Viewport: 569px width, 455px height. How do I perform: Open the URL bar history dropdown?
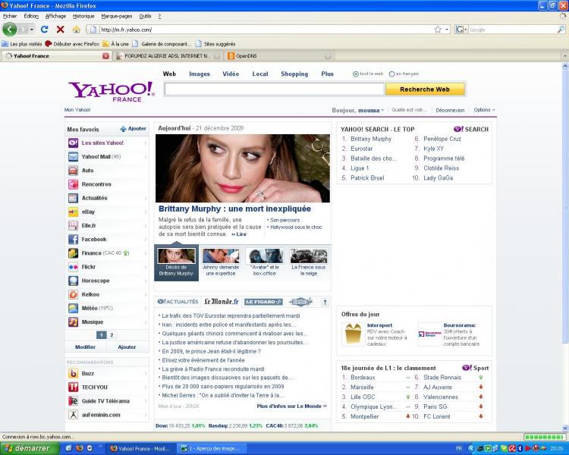pos(447,30)
